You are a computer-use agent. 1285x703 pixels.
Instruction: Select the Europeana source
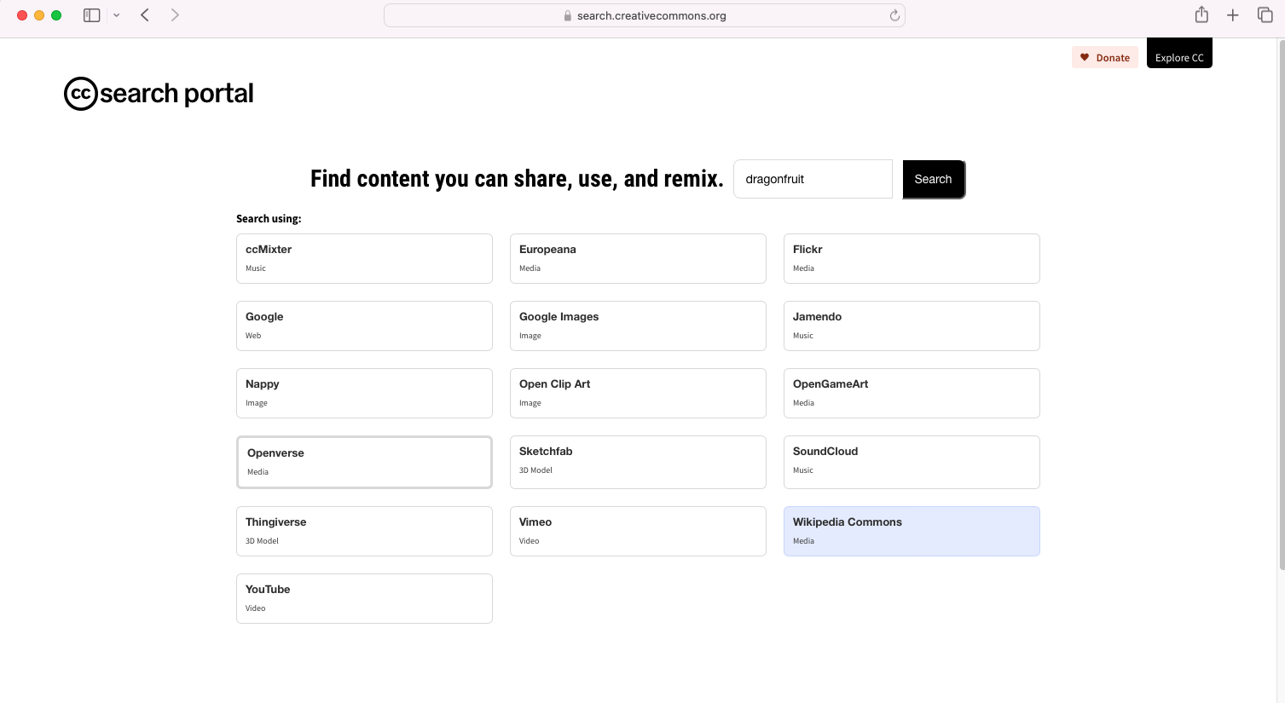(x=638, y=258)
